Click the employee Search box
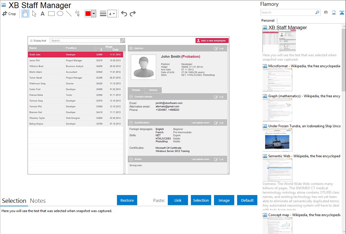The height and width of the screenshot is (234, 346). point(85,41)
